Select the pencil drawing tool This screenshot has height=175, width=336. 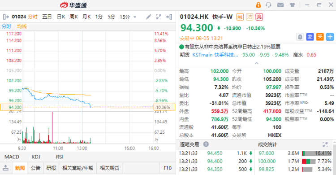tap(148, 17)
